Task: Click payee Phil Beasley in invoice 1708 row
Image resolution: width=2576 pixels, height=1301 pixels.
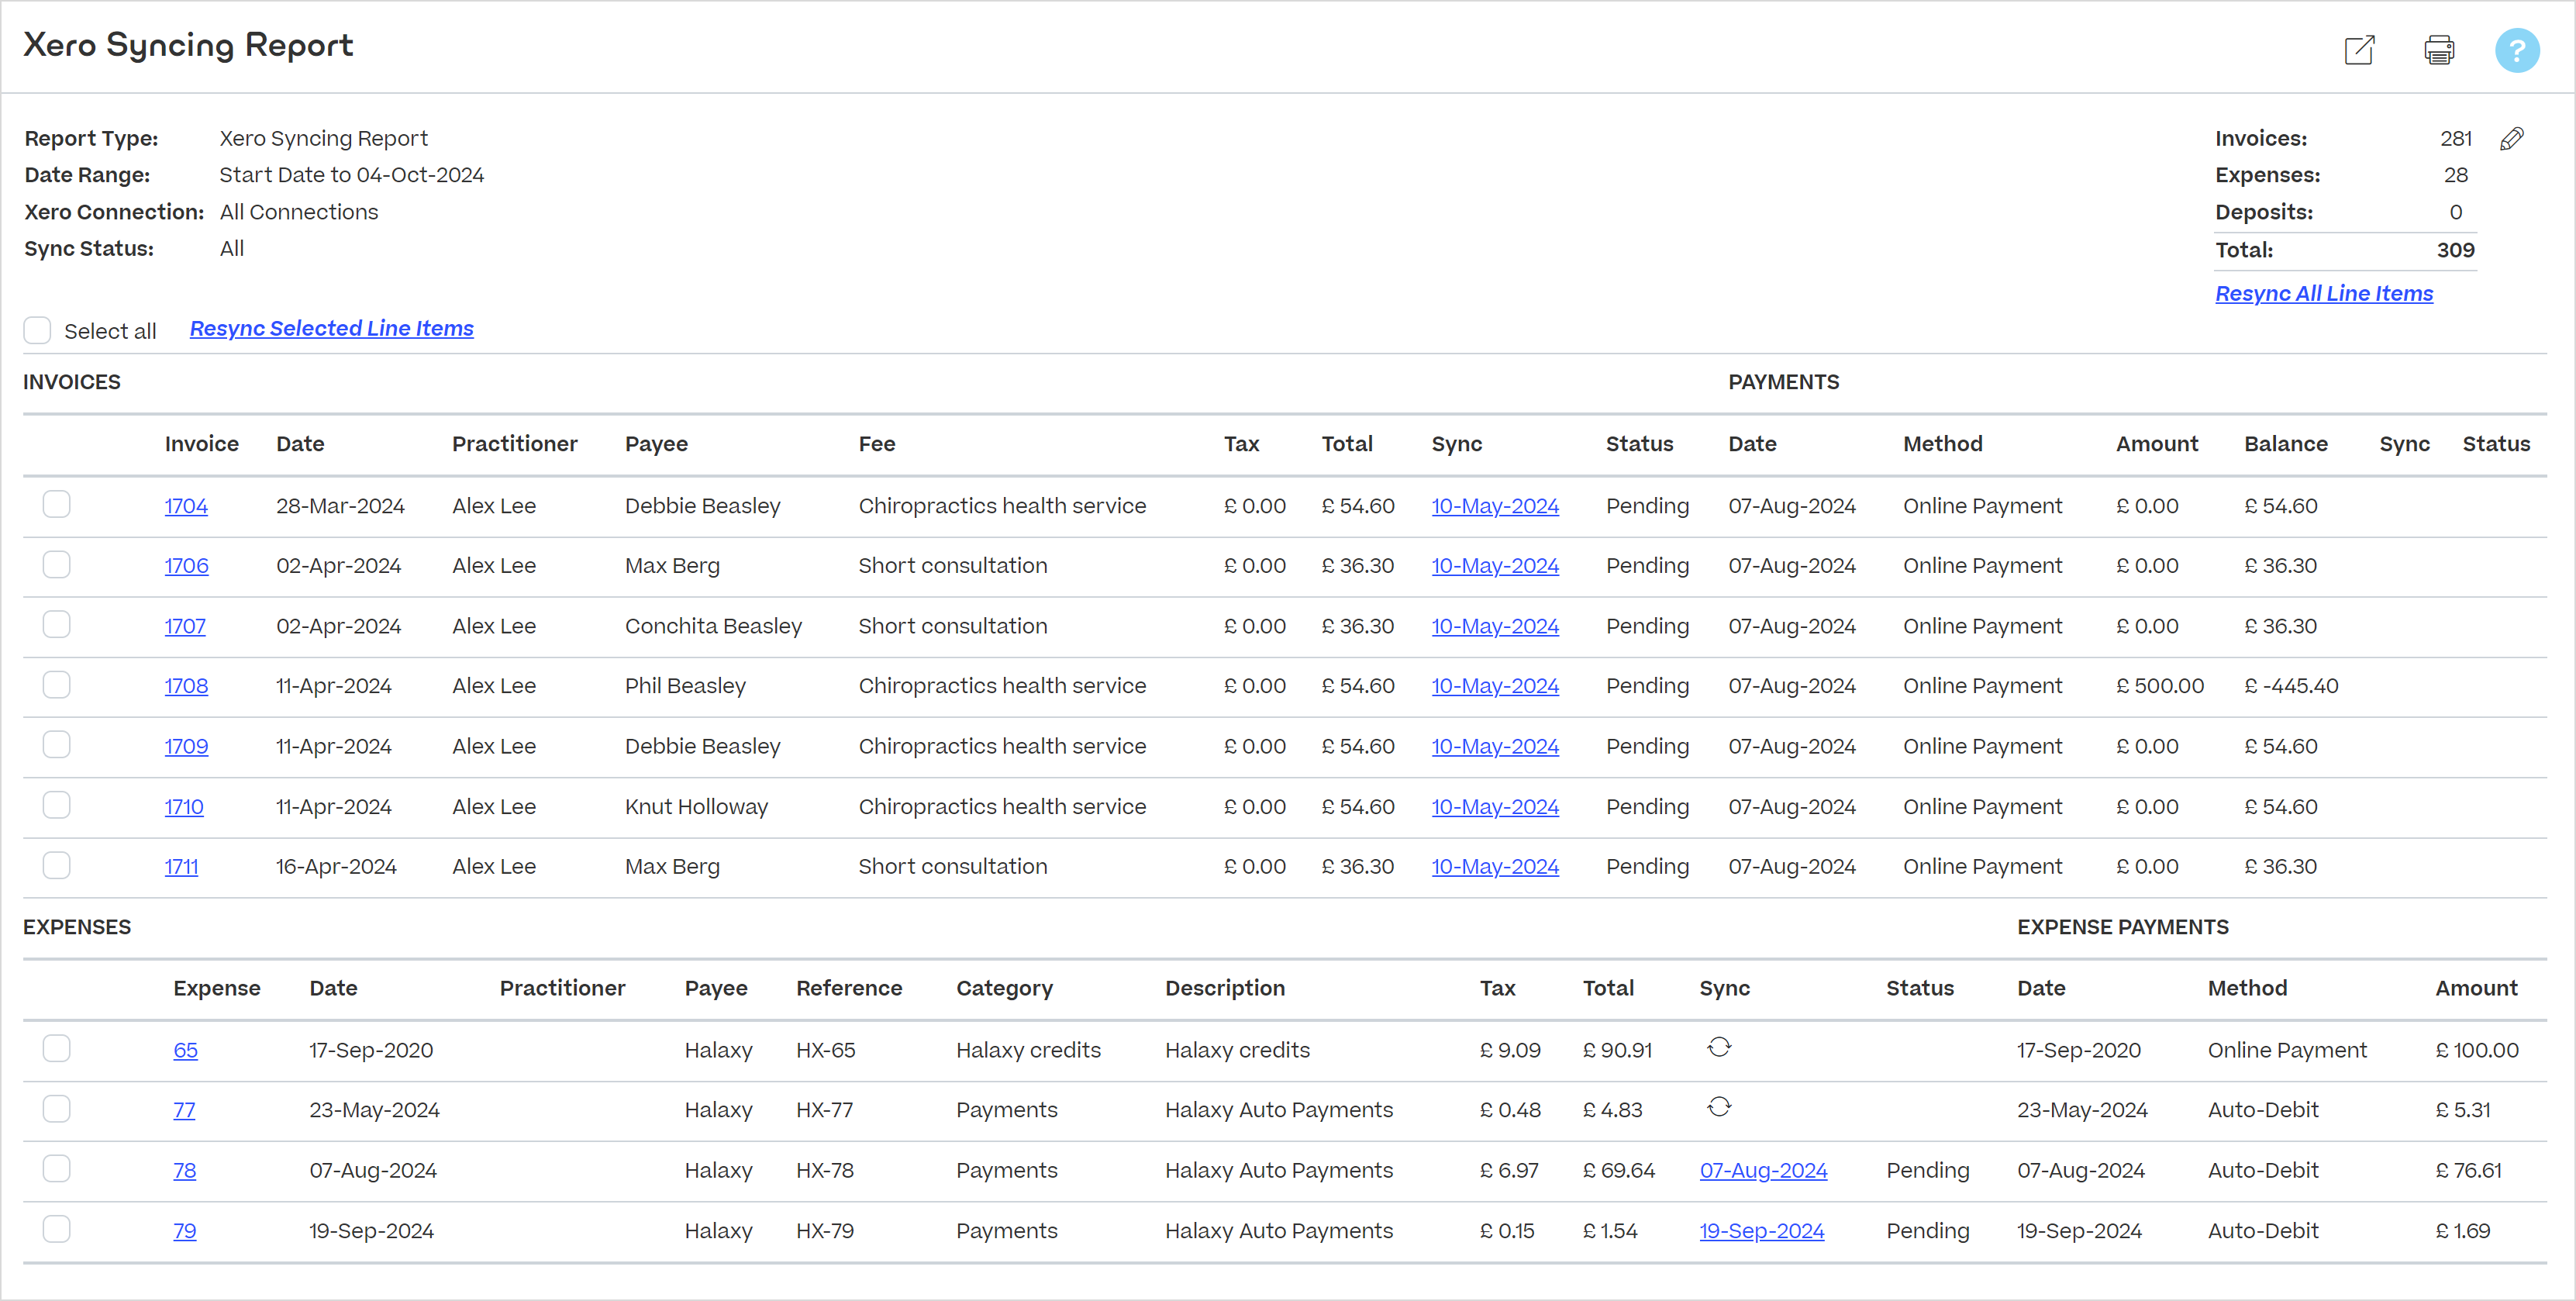Action: click(x=685, y=686)
